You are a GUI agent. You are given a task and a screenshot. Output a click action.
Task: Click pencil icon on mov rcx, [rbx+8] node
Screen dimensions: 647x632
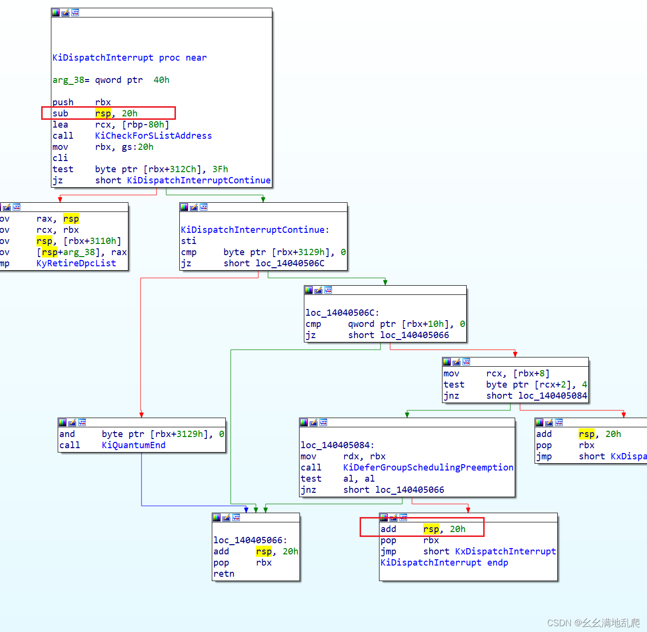457,362
